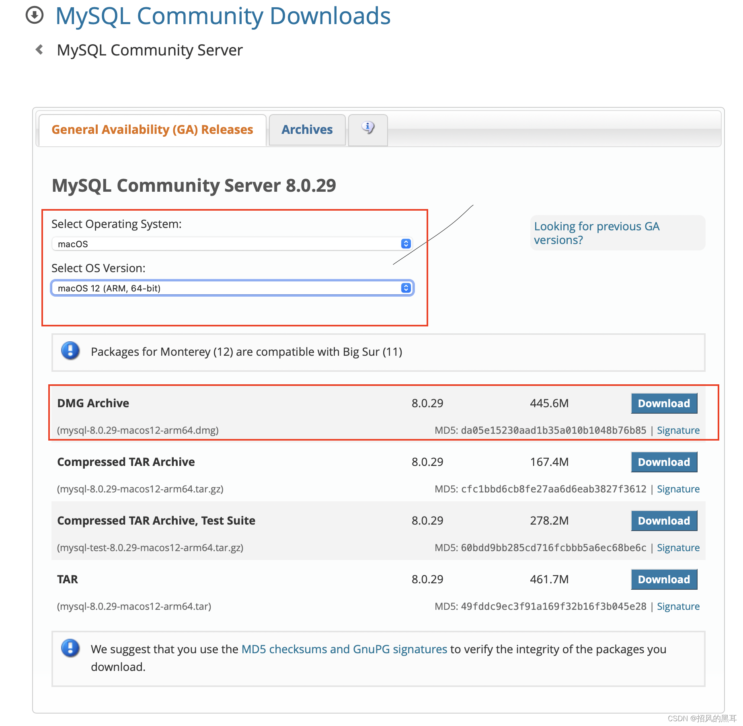Open the Select Operating System dropdown showing macOS
The image size is (743, 726).
(x=232, y=244)
